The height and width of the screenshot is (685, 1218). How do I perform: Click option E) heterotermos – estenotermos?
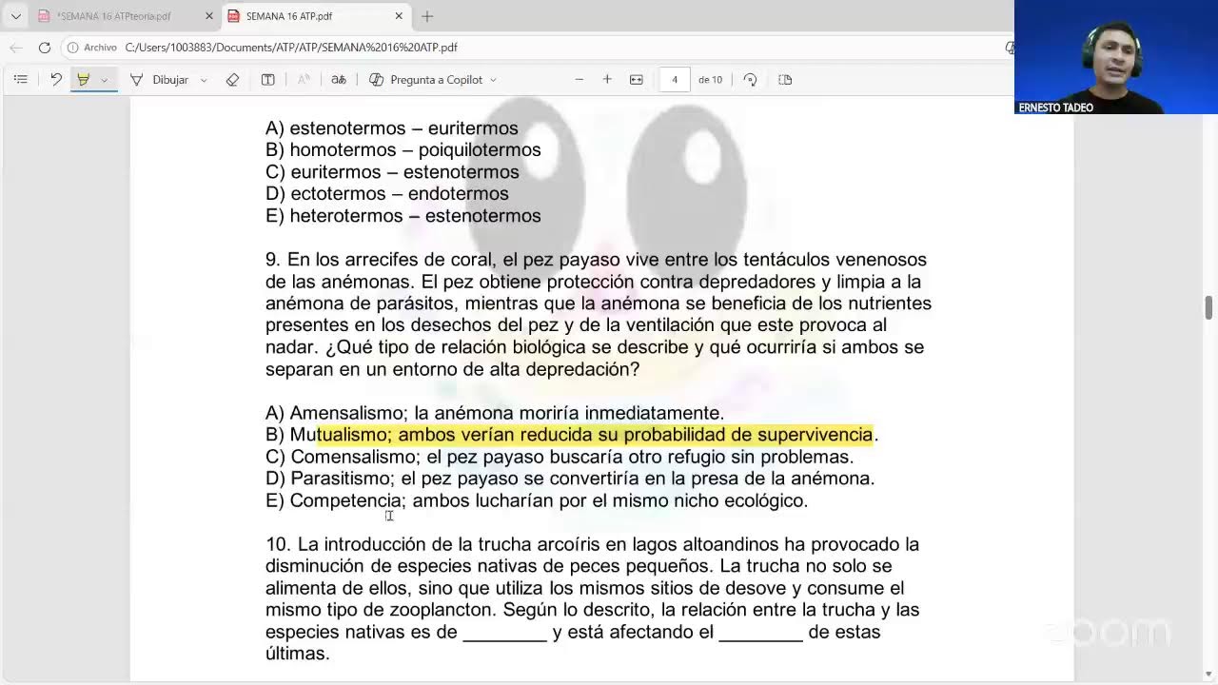point(403,216)
